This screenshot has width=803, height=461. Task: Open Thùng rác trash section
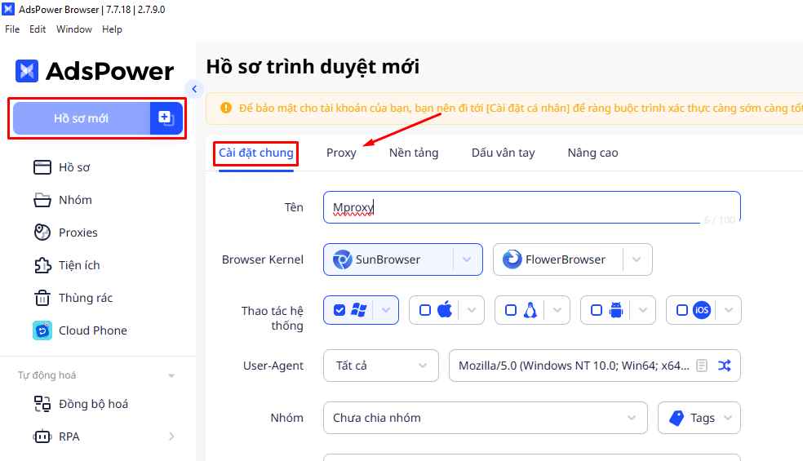click(85, 298)
